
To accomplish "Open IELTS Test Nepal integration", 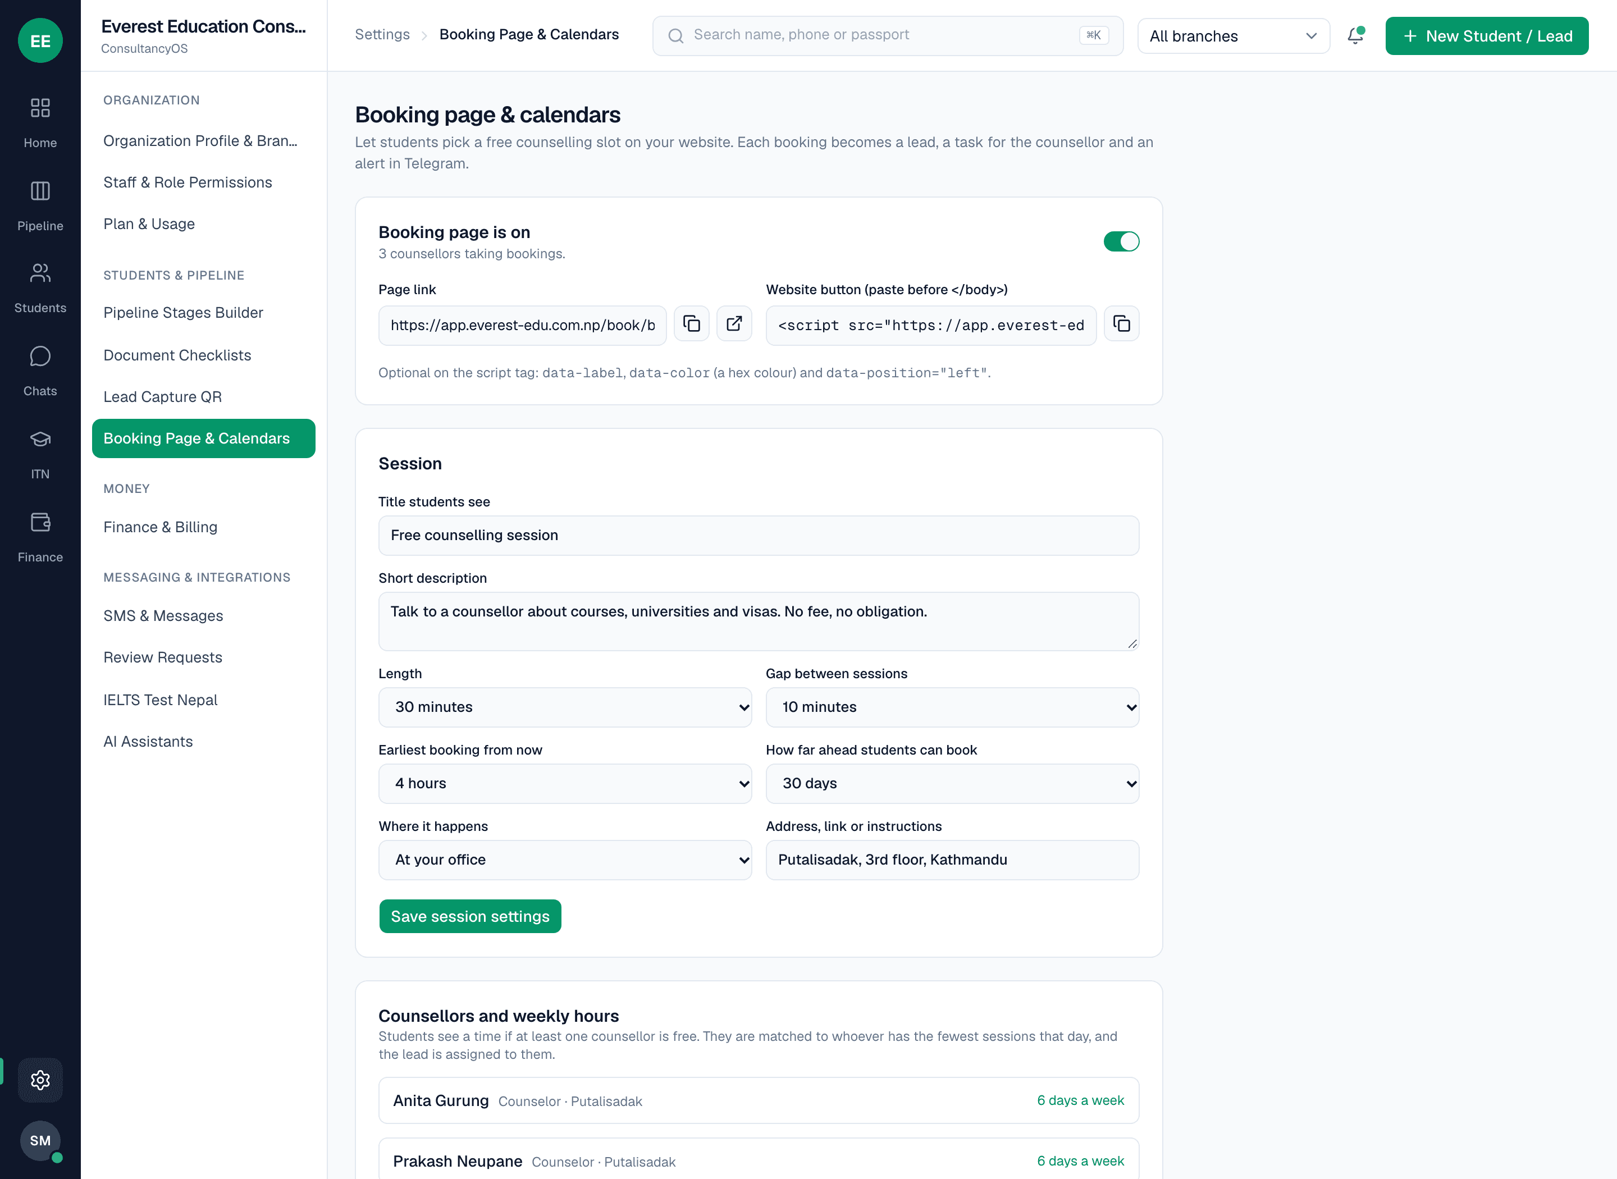I will click(x=203, y=700).
